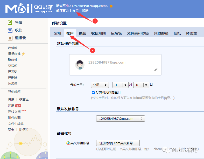Open the 已删除 folder
The image size is (204, 159).
click(13, 78)
